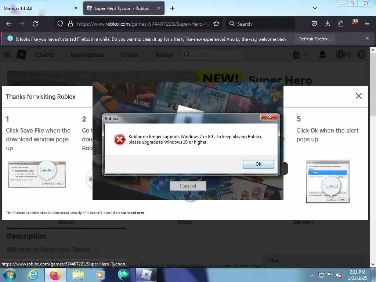Click the page scrollbar down arrow
This screenshot has height=282, width=376.
click(x=373, y=264)
